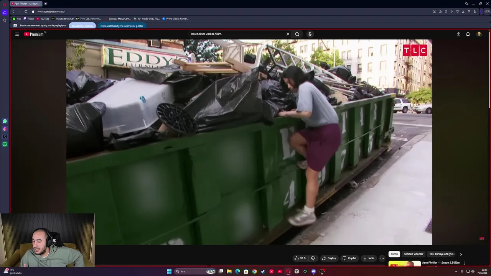Open Opera easy setup sliders icon
491x276 pixels.
click(x=469, y=11)
